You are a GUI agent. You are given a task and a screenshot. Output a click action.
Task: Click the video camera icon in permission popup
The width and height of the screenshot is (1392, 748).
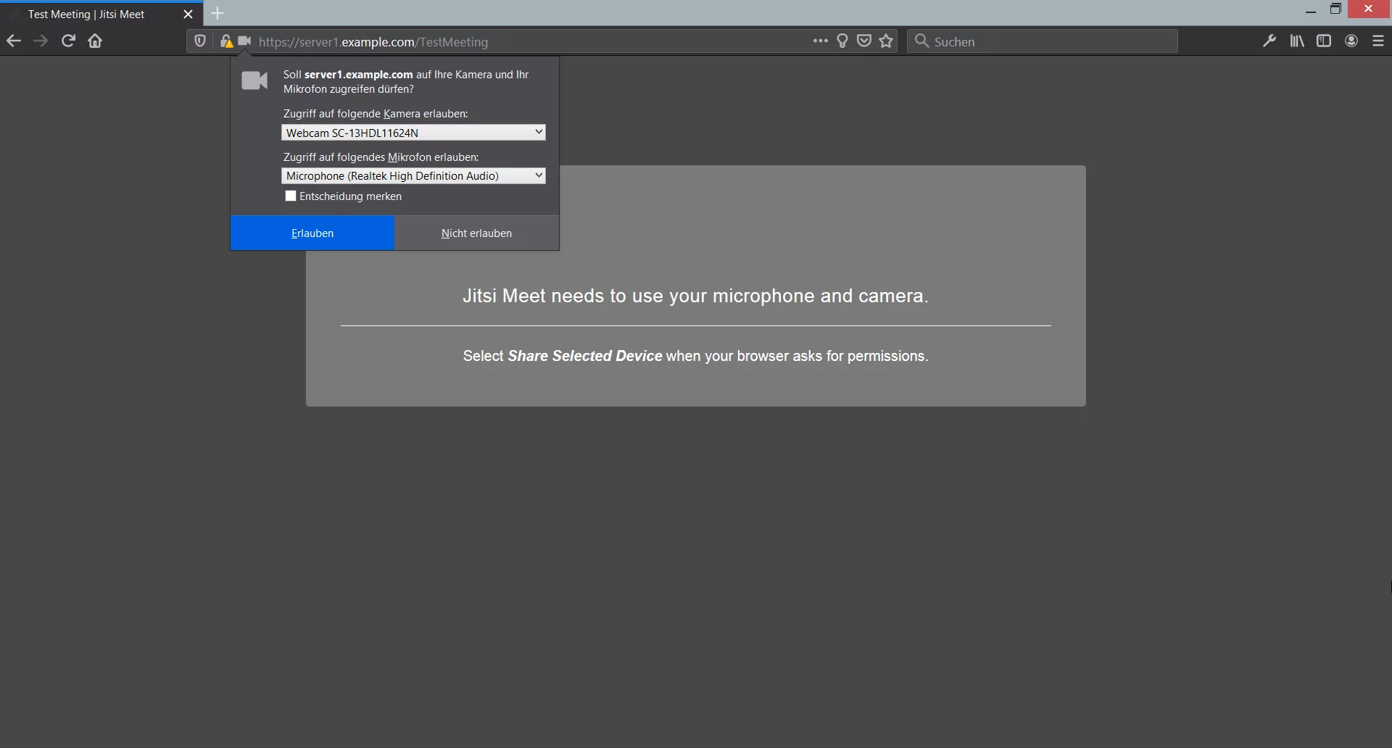tap(254, 80)
